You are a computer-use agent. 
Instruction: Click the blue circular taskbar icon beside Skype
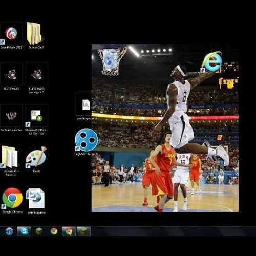[9, 231]
